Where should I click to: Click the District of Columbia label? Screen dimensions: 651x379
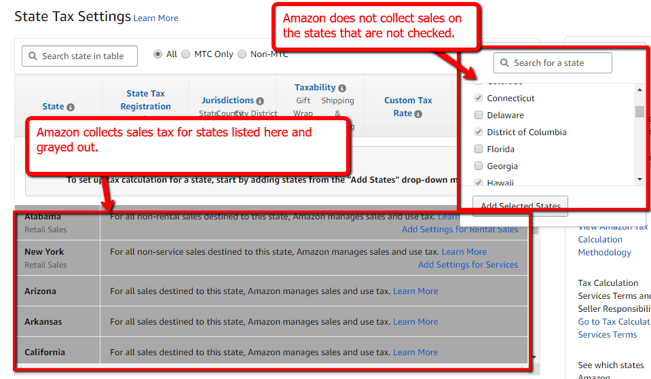click(x=527, y=132)
